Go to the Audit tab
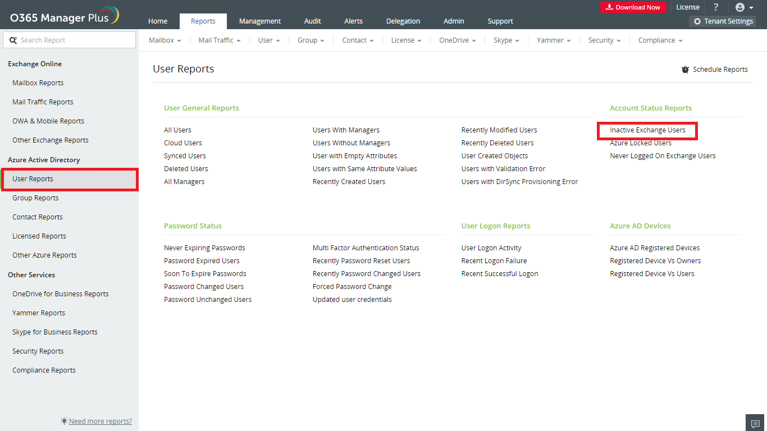Viewport: 767px width, 431px height. click(x=313, y=21)
